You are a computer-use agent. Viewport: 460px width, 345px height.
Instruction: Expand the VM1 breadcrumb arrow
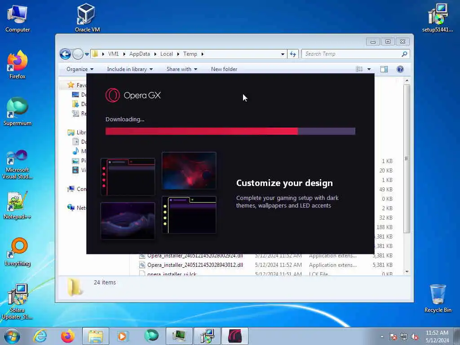pyautogui.click(x=124, y=54)
